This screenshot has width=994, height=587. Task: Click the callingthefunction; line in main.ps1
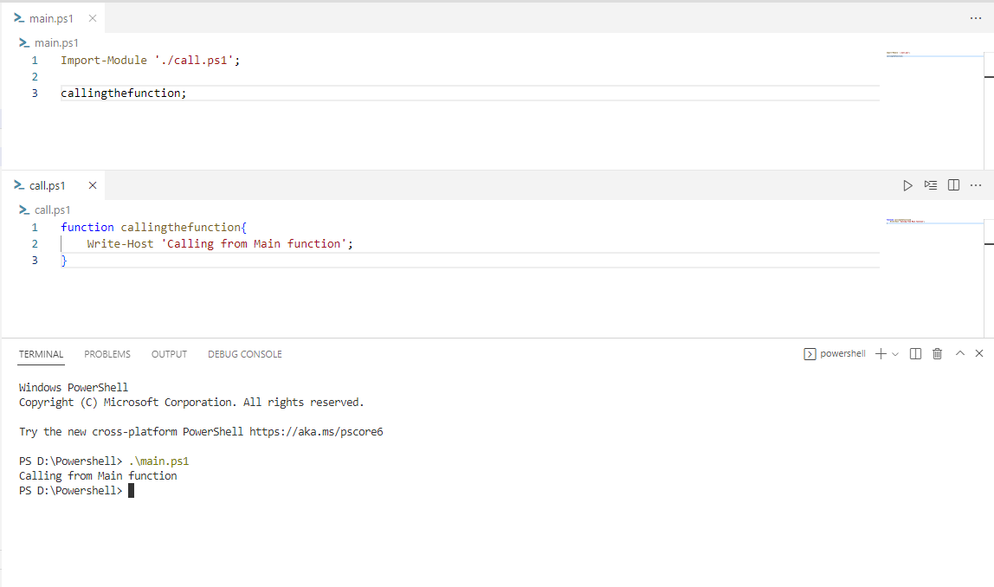pyautogui.click(x=124, y=94)
